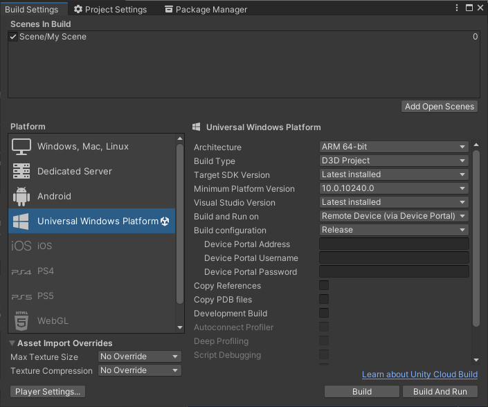Image resolution: width=488 pixels, height=407 pixels.
Task: Open the Max Texture Size dropdown
Action: (x=139, y=356)
